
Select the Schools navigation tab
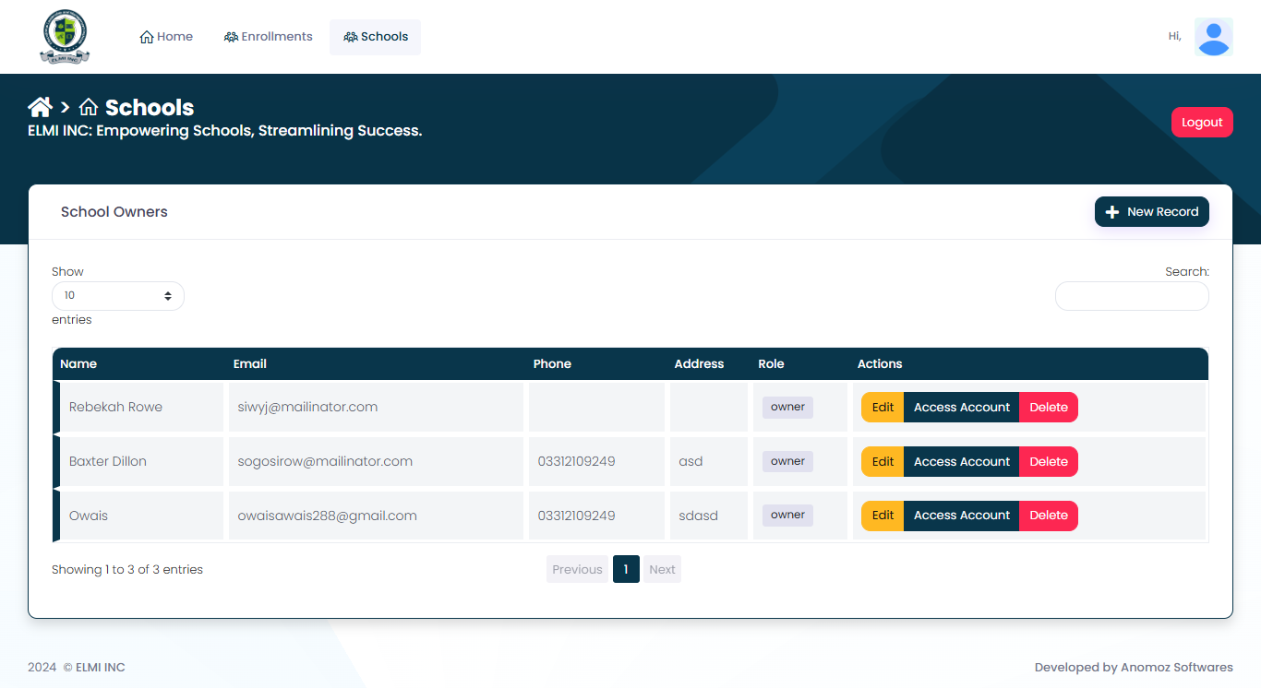375,37
